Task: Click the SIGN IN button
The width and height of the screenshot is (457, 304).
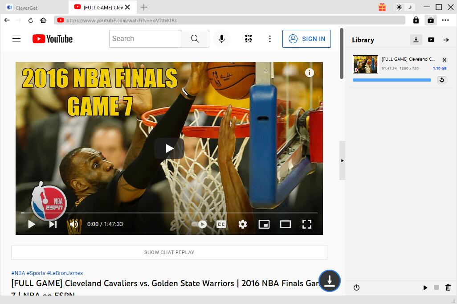Action: point(306,39)
